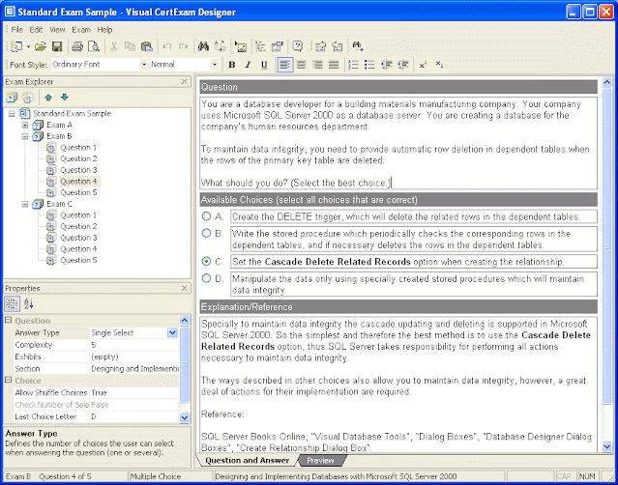Select Justify alignment button
The image size is (618, 485).
click(334, 65)
